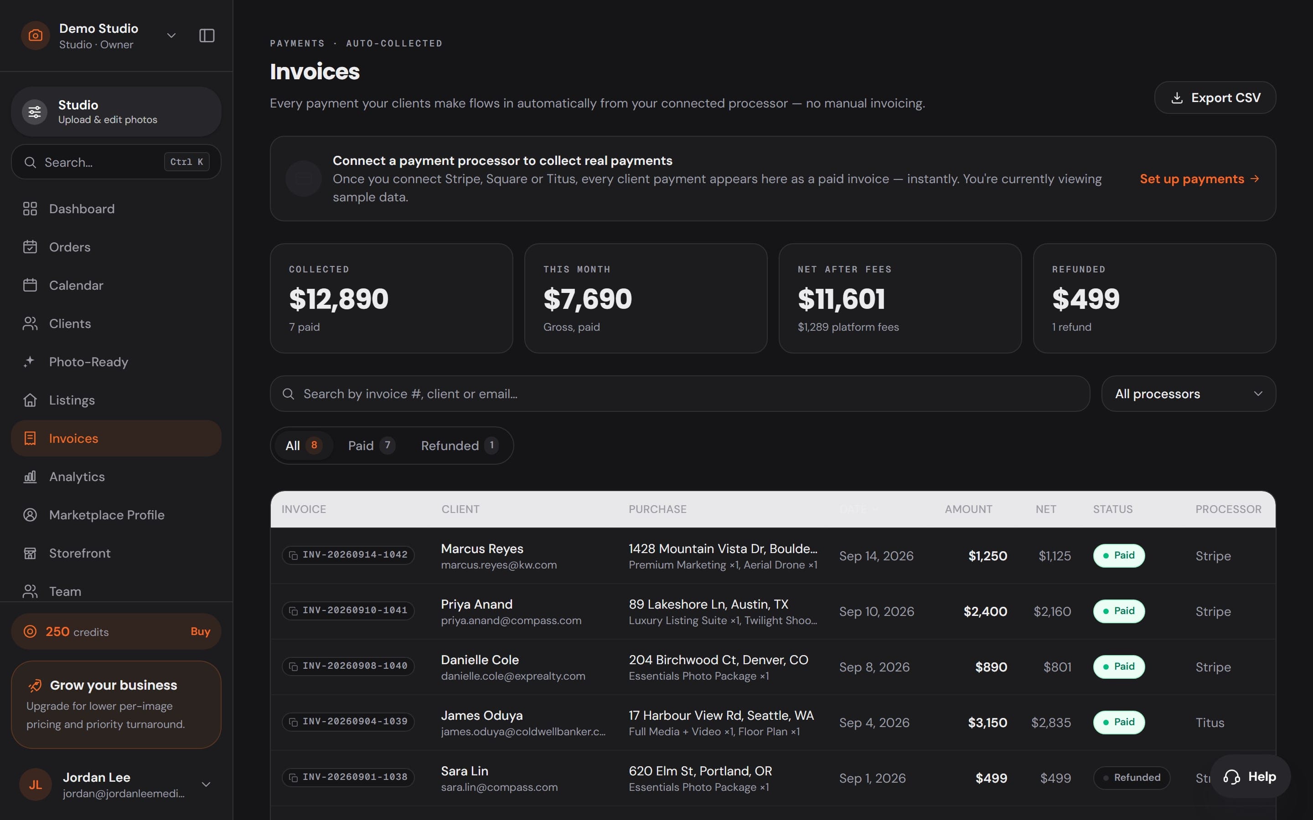Copy invoice INV-20260910-1041 number icon

tap(294, 611)
